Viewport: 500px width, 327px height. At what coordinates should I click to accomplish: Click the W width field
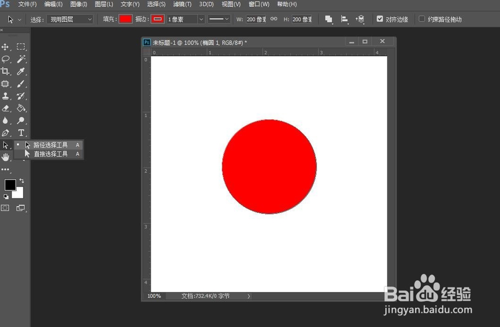point(255,19)
